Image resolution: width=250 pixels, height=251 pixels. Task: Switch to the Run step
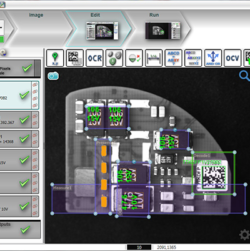click(x=157, y=29)
